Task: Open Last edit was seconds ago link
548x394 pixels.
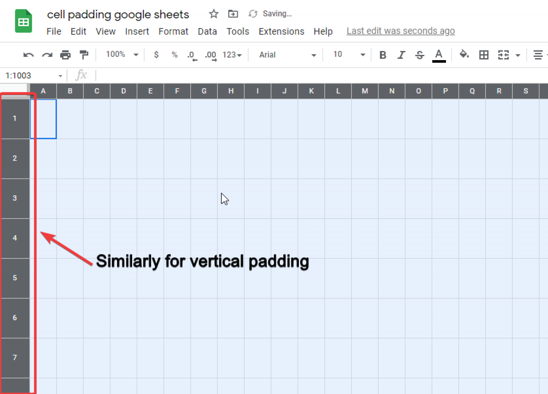Action: pos(401,31)
